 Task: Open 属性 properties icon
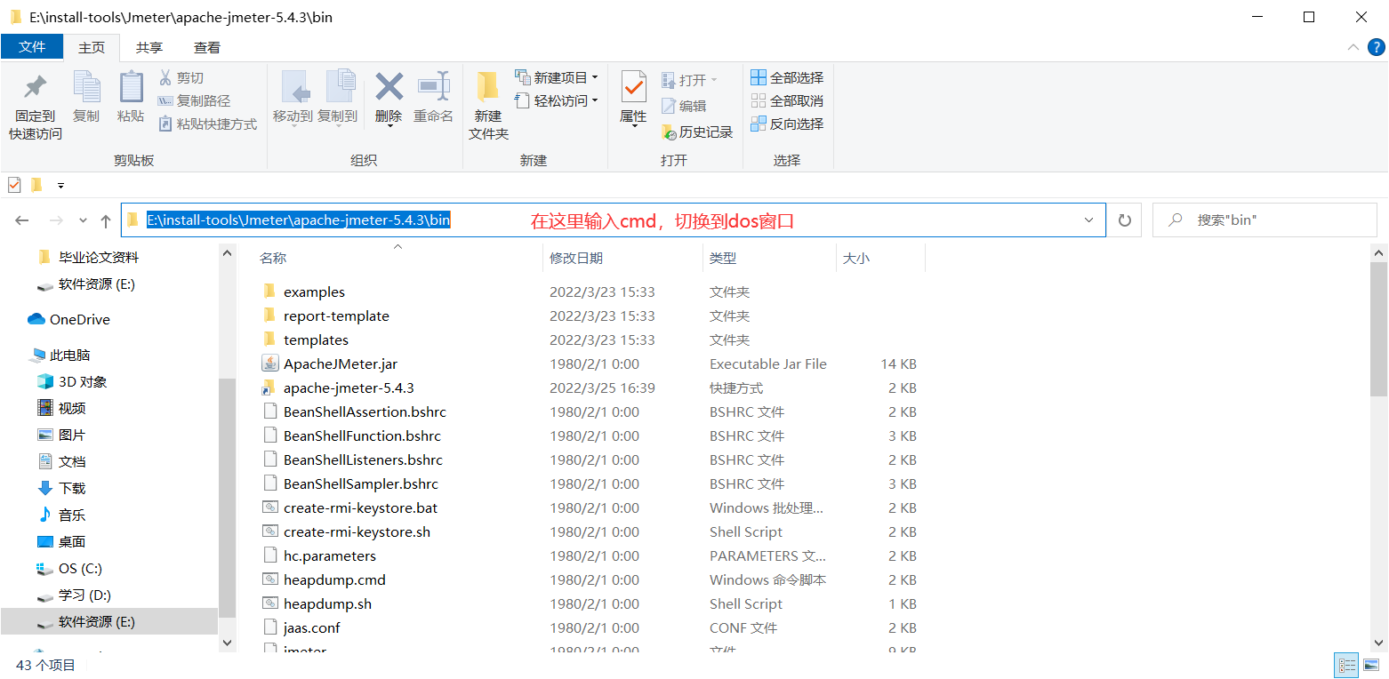click(x=633, y=87)
